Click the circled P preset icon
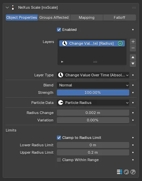 [x=133, y=172]
